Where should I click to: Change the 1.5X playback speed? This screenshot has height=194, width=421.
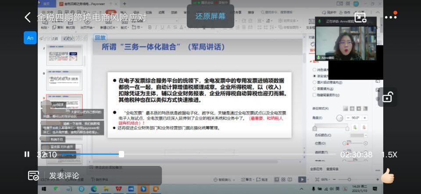[389, 155]
